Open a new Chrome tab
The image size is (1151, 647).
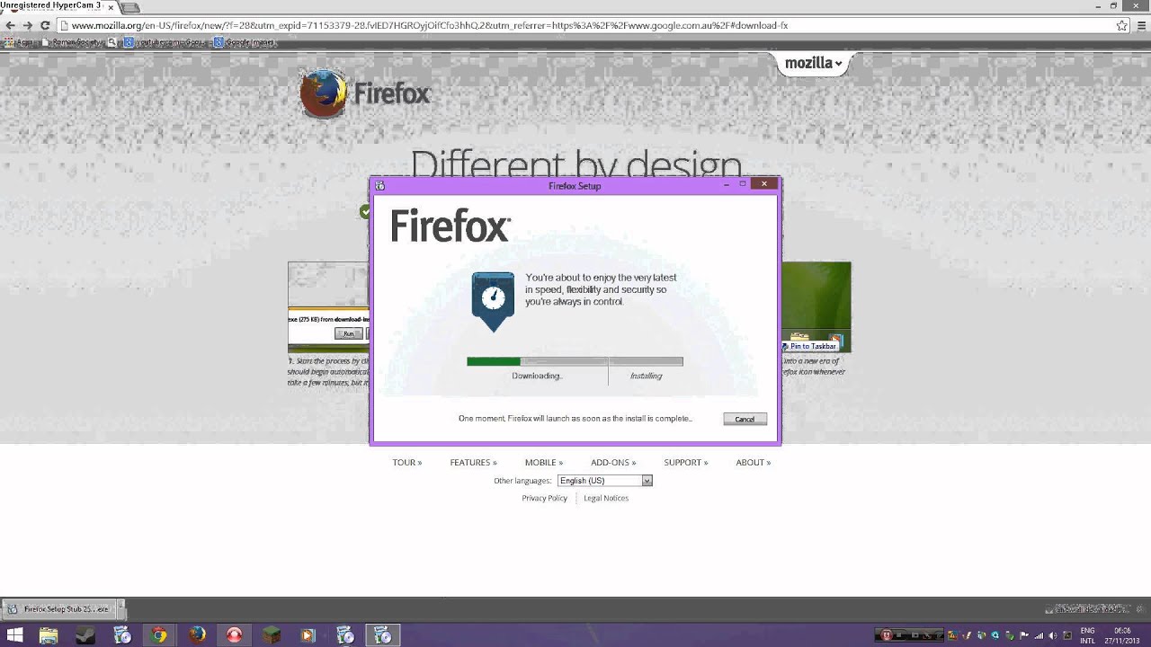(130, 7)
